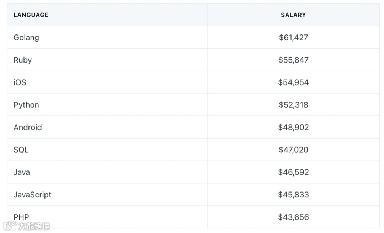This screenshot has width=384, height=233.
Task: Click the $46,592 salary value
Action: [x=293, y=172]
